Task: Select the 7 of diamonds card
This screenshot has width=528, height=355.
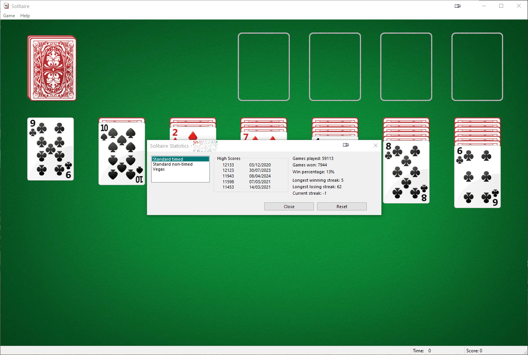Action: [264, 136]
